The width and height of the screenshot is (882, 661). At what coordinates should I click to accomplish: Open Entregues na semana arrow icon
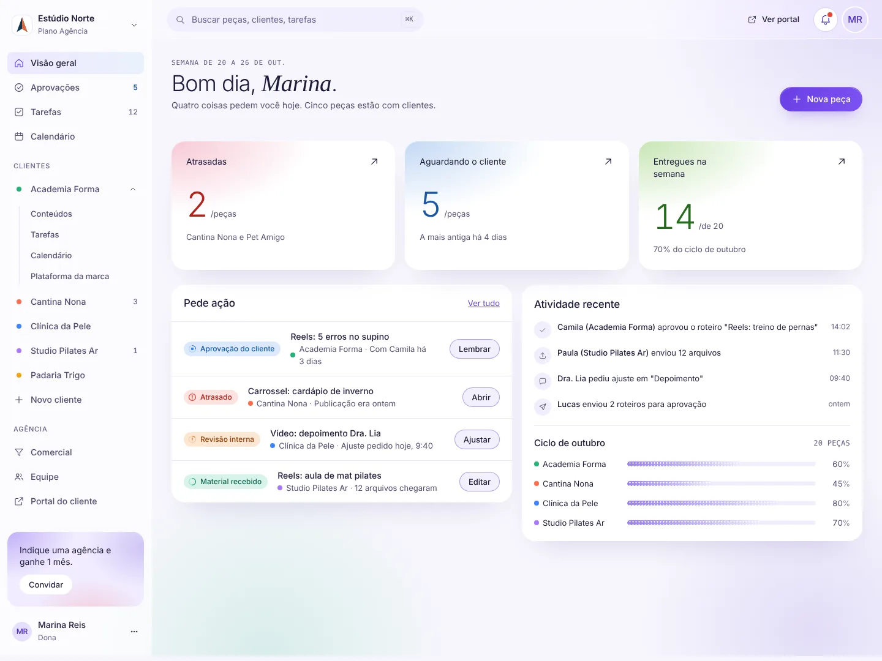tap(842, 162)
